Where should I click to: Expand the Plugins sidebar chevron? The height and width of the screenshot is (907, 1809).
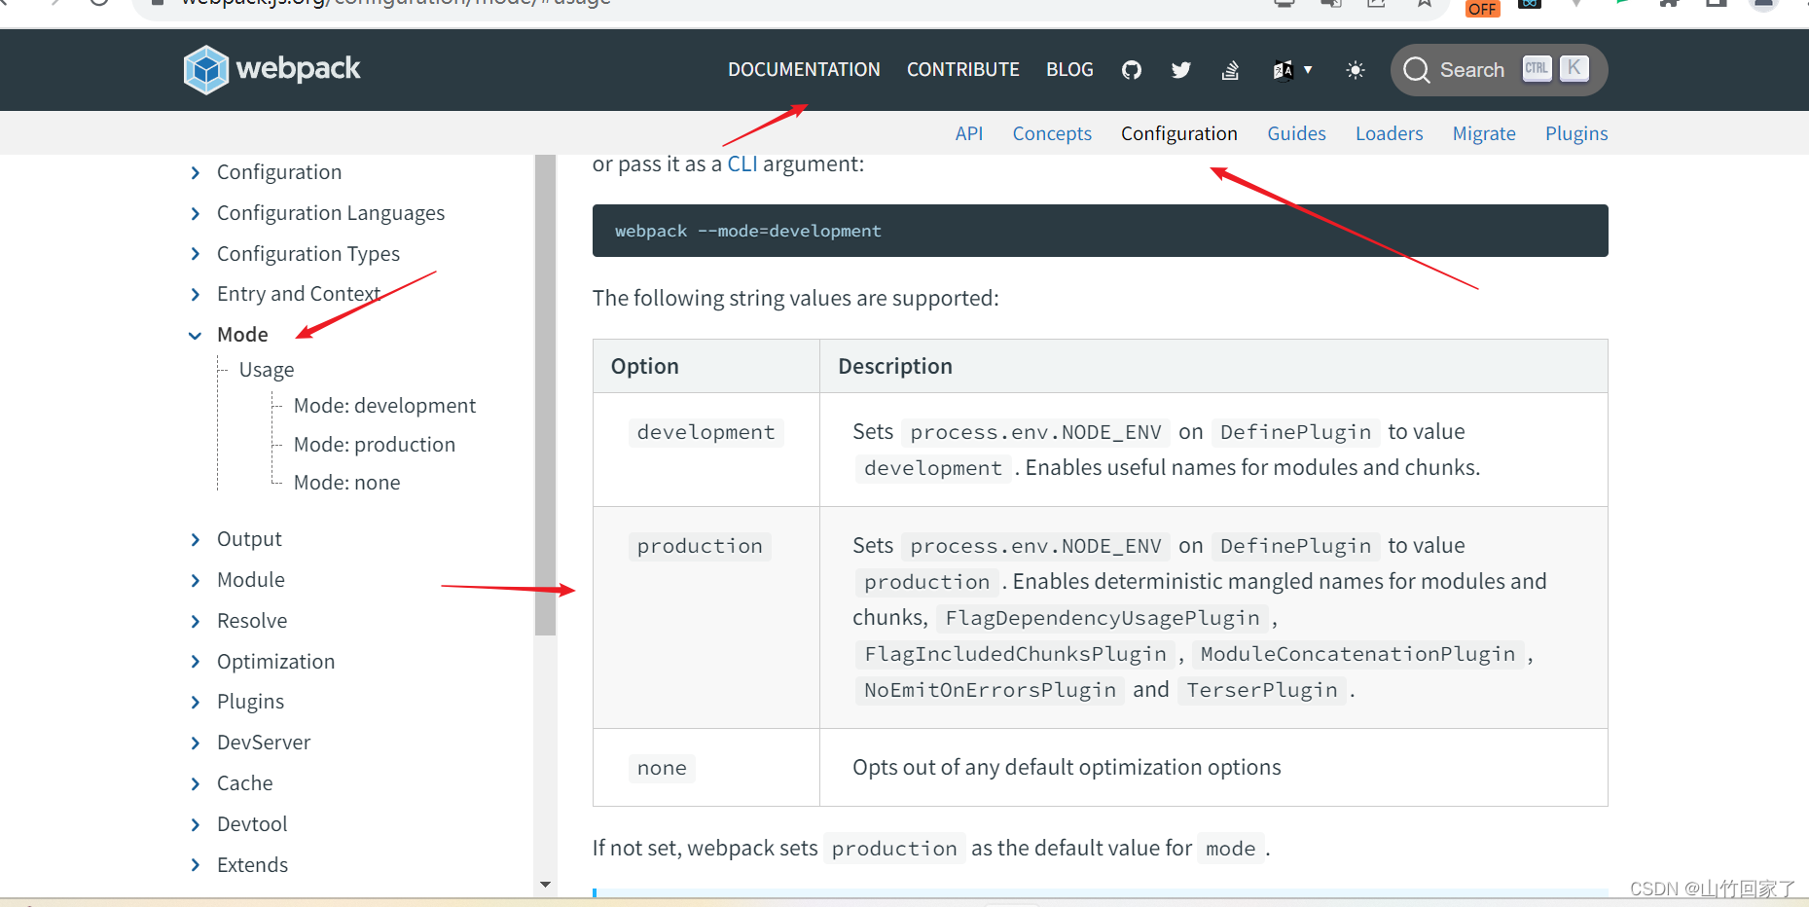point(196,702)
